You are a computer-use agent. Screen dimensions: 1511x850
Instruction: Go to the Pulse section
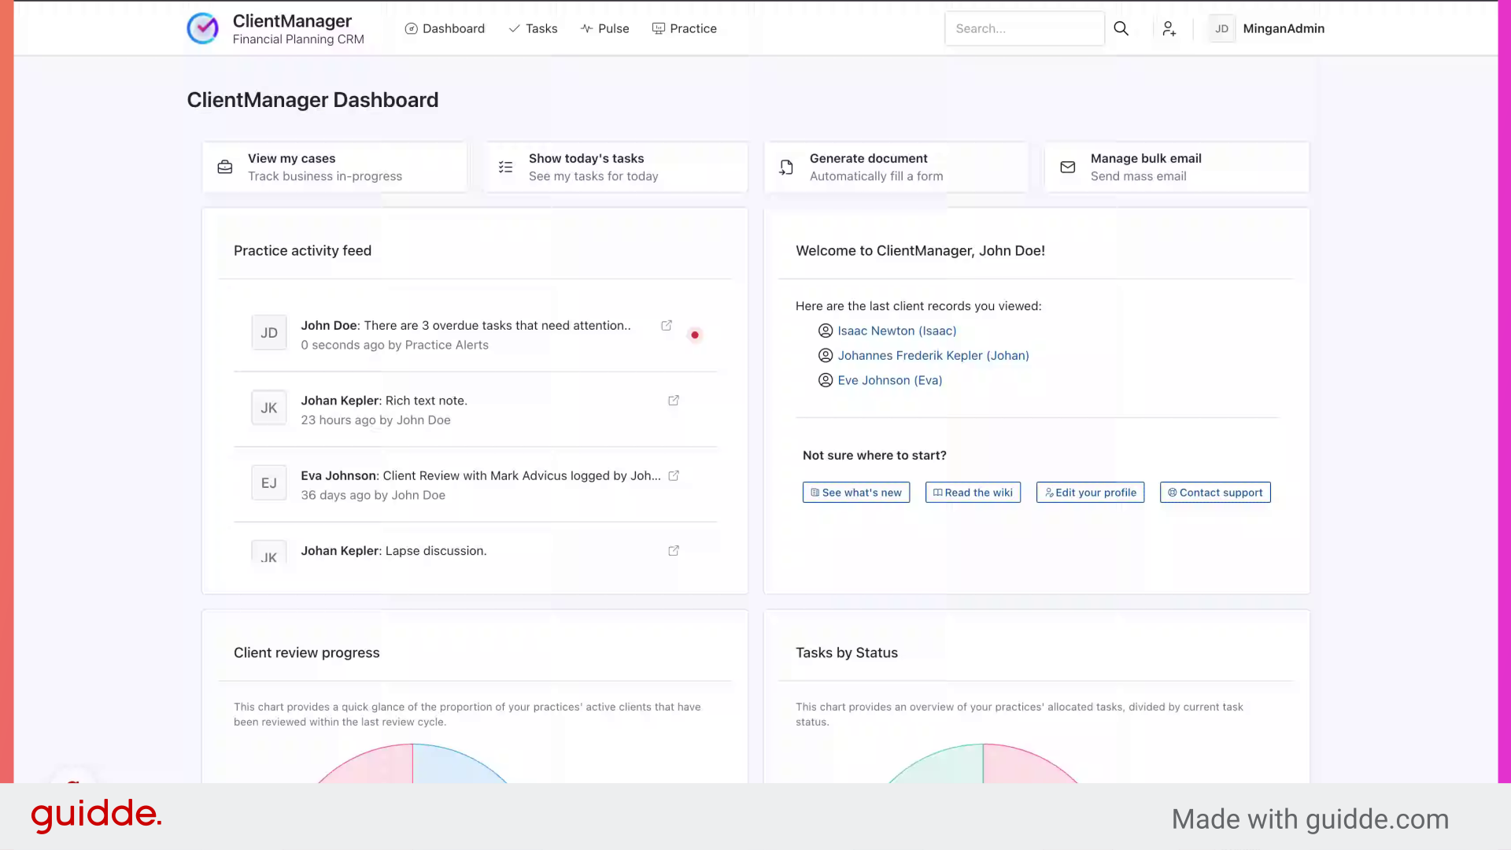[604, 28]
